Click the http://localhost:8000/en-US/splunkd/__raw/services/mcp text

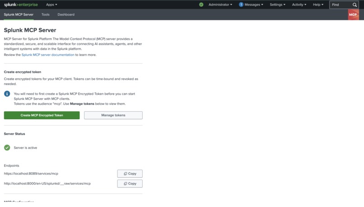pos(47,183)
